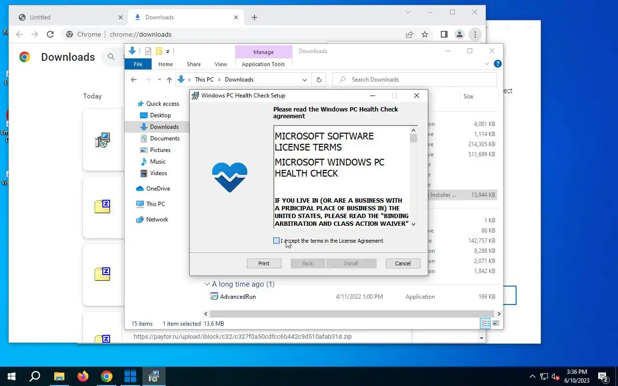This screenshot has width=618, height=386.
Task: Click the license agreement scrollbar thumb
Action: click(x=413, y=138)
